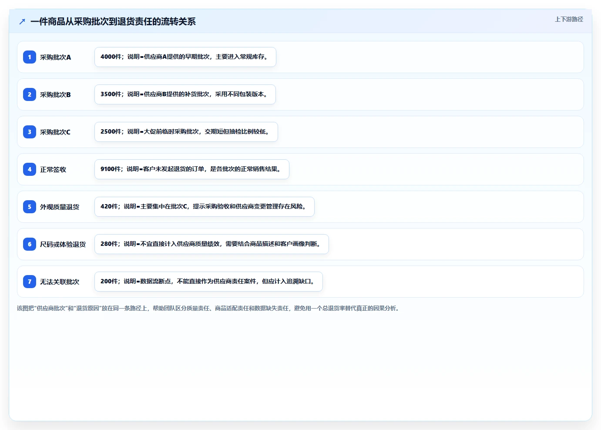Open the 280件 description box

[212, 244]
